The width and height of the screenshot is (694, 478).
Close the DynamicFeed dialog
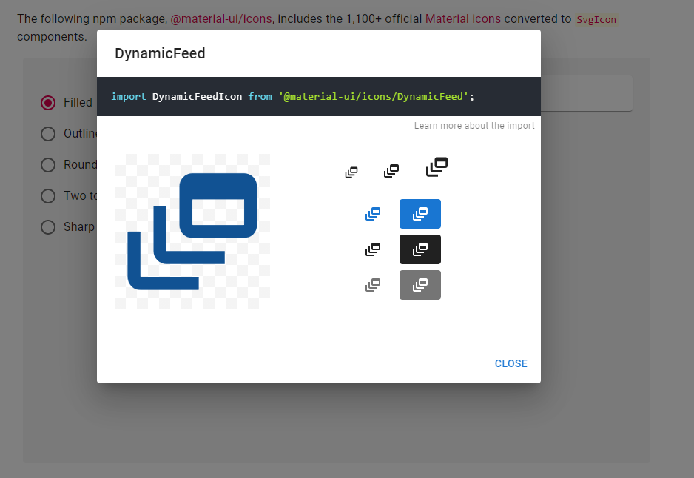511,363
